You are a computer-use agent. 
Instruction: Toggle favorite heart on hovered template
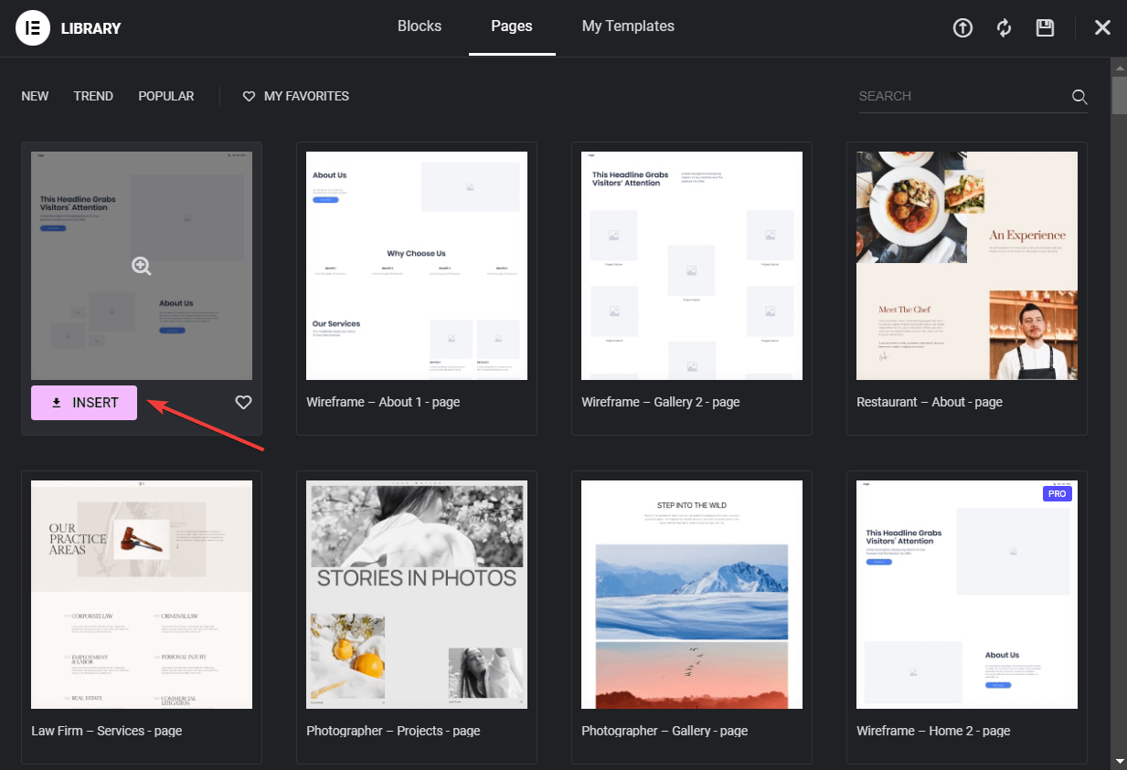[x=243, y=402]
